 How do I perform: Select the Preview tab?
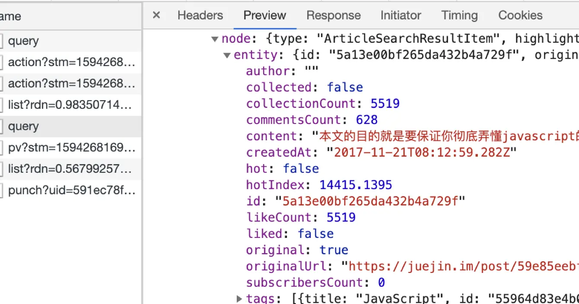tap(265, 16)
